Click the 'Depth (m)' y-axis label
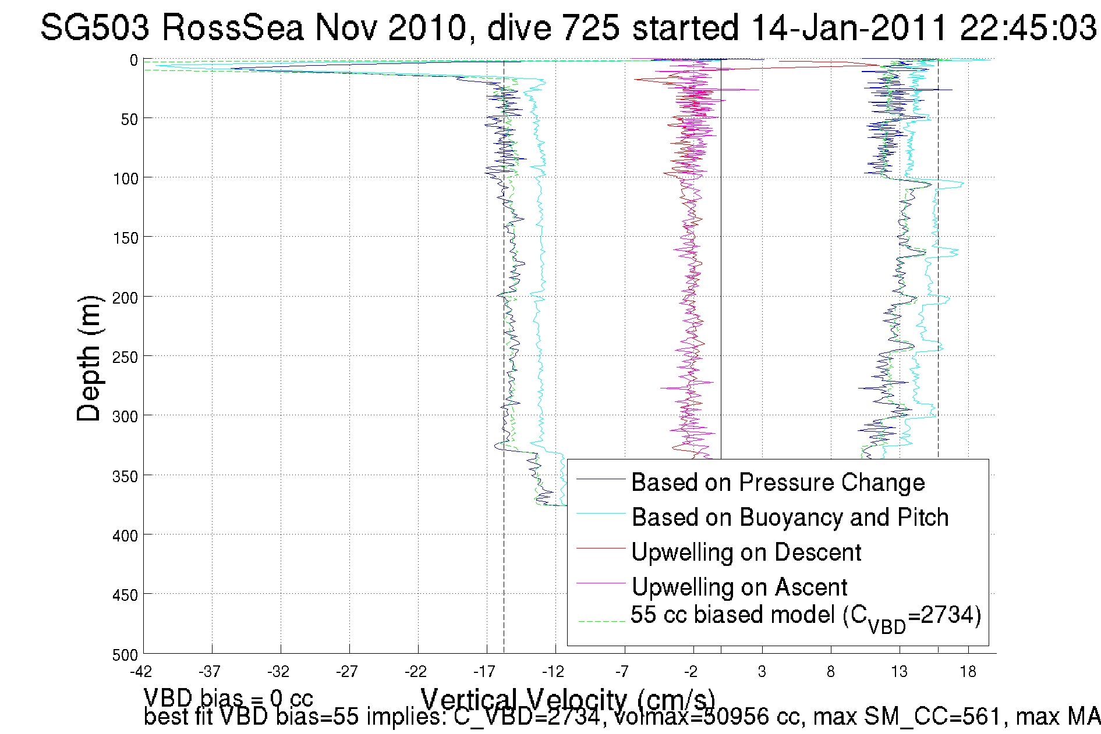The width and height of the screenshot is (1101, 734). tap(89, 358)
